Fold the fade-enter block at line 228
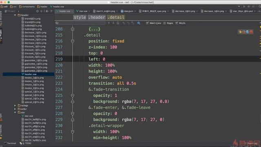The width and height of the screenshot is (261, 147). 73,114
